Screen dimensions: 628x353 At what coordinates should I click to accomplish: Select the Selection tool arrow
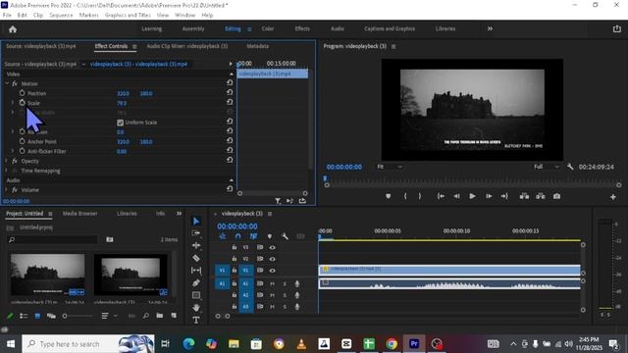coord(196,222)
